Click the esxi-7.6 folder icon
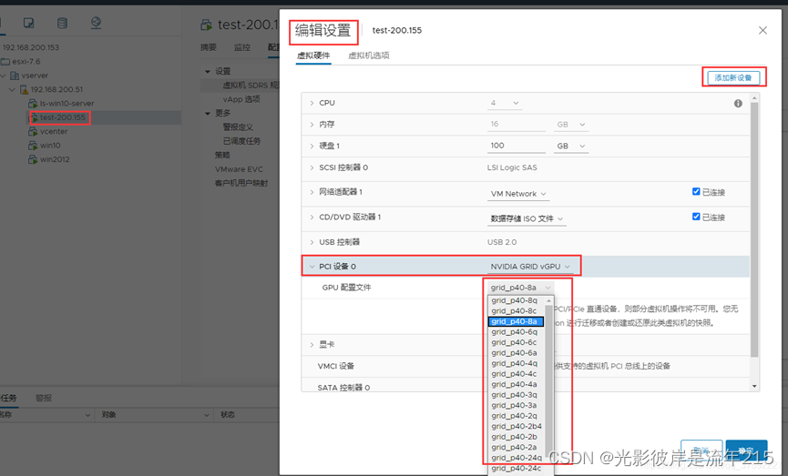This screenshot has width=788, height=476. click(5, 62)
